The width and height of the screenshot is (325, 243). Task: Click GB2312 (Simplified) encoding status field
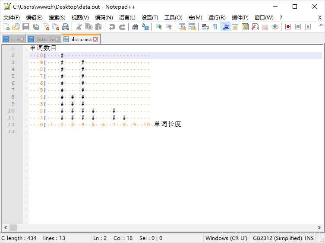pyautogui.click(x=278, y=238)
